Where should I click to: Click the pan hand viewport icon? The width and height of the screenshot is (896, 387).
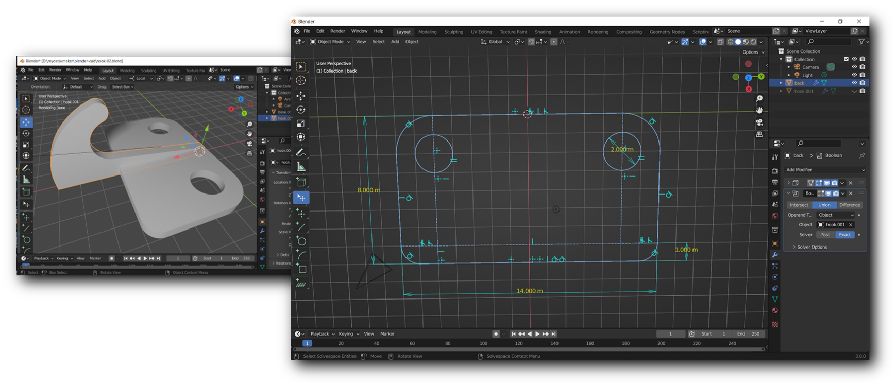tap(759, 110)
